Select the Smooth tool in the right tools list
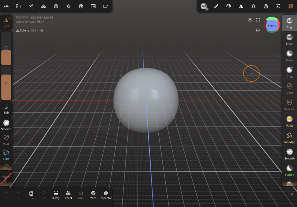Screen dimensions: 297x207 coord(289,154)
